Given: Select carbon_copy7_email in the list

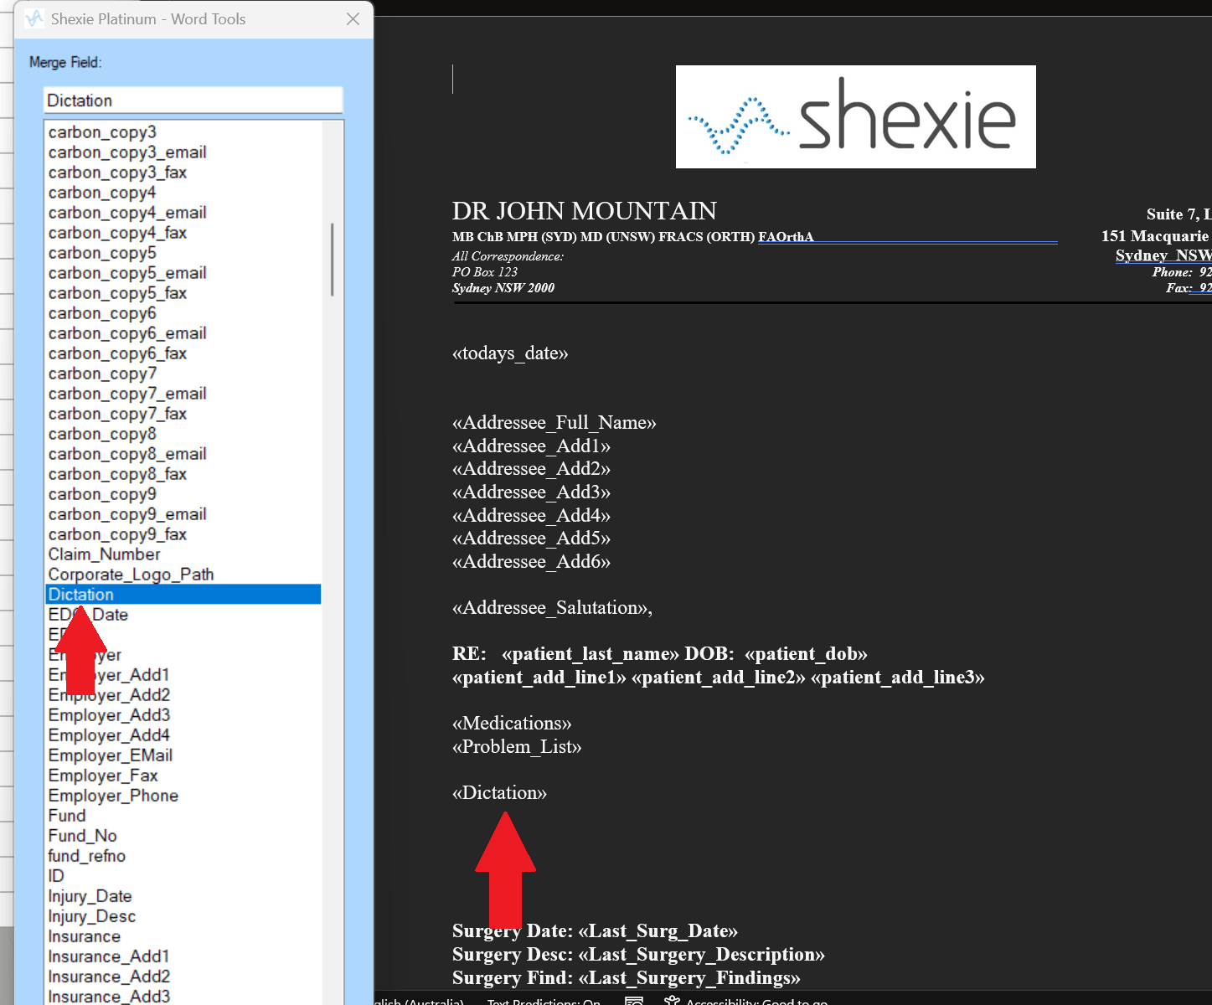Looking at the screenshot, I should click(x=183, y=394).
